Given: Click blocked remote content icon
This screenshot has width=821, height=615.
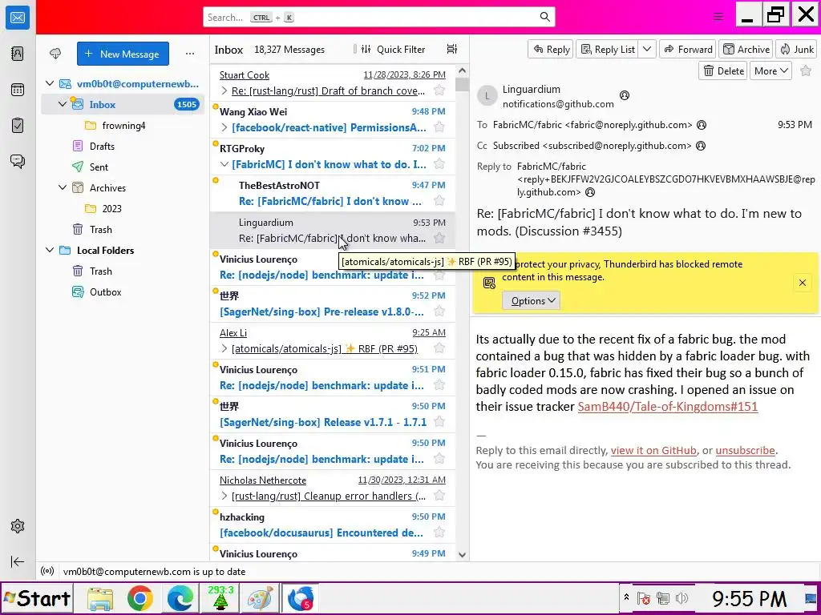Looking at the screenshot, I should point(489,283).
